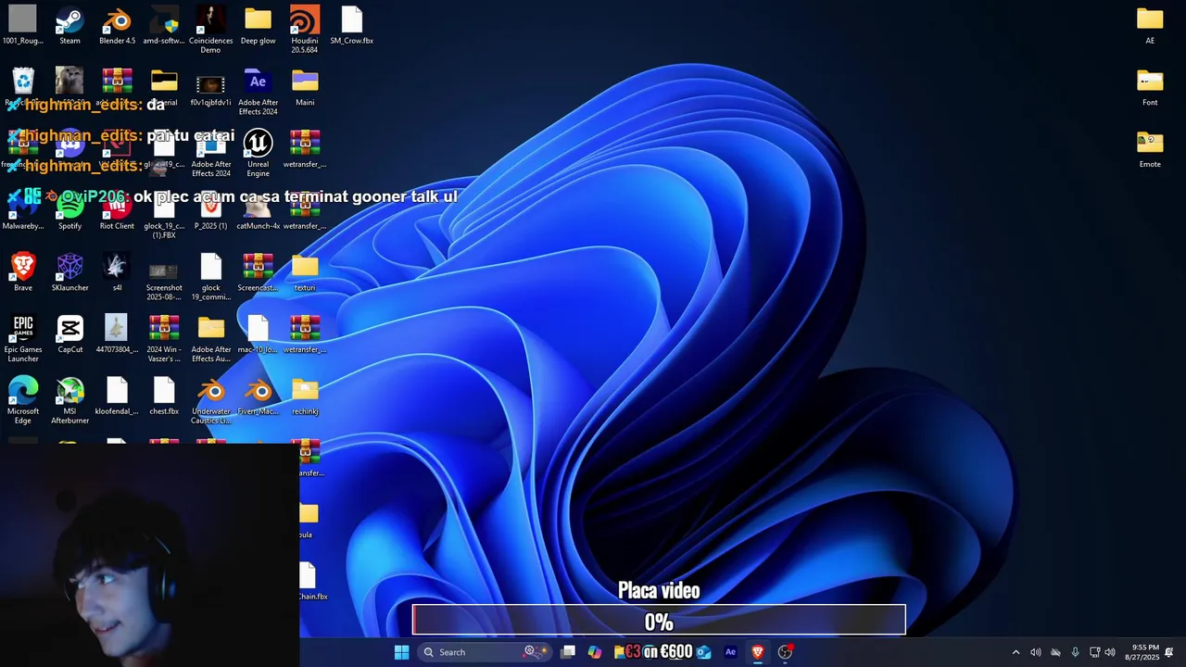Image resolution: width=1186 pixels, height=667 pixels.
Task: Select the Font folder
Action: coord(1150,88)
